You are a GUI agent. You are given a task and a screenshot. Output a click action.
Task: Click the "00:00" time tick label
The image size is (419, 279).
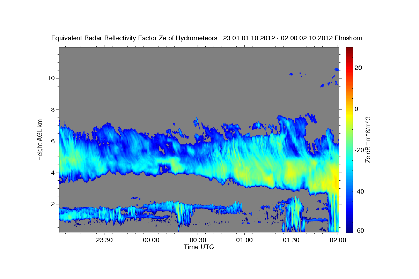151,240
